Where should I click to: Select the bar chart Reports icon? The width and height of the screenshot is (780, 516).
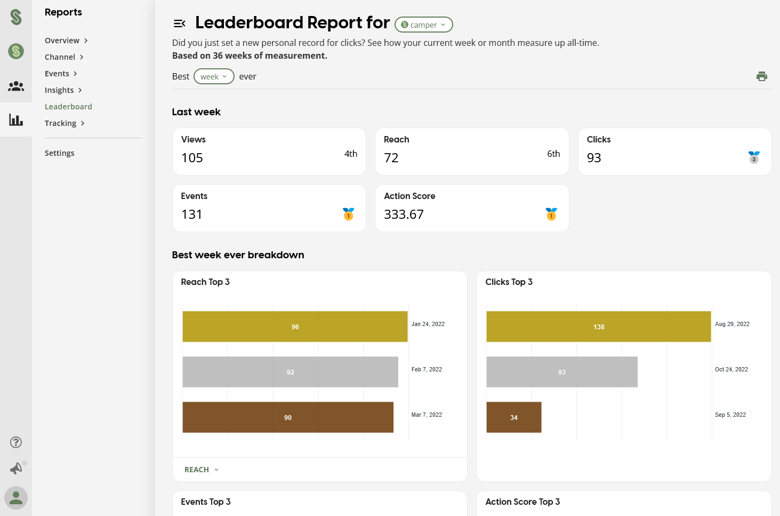pyautogui.click(x=16, y=119)
